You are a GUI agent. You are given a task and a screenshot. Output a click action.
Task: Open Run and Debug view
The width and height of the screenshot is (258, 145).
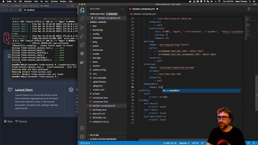(x=82, y=36)
